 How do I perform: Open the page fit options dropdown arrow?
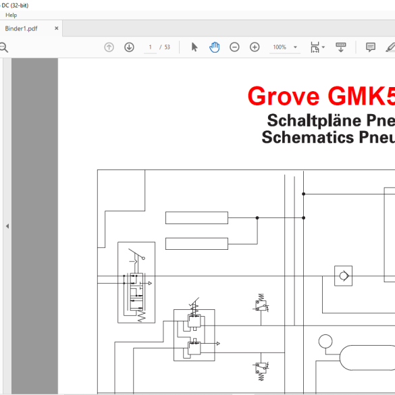tap(323, 47)
